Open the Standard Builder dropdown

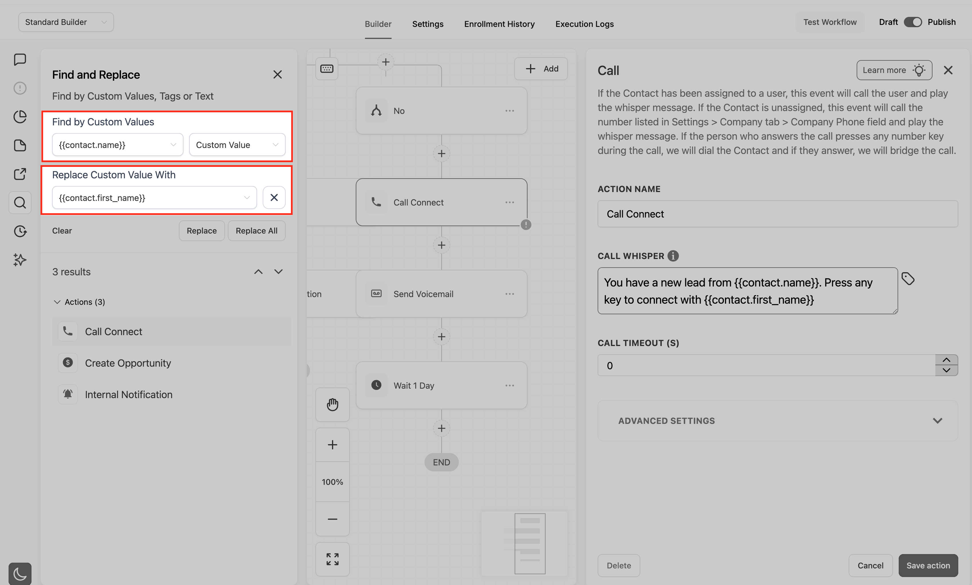click(x=66, y=22)
